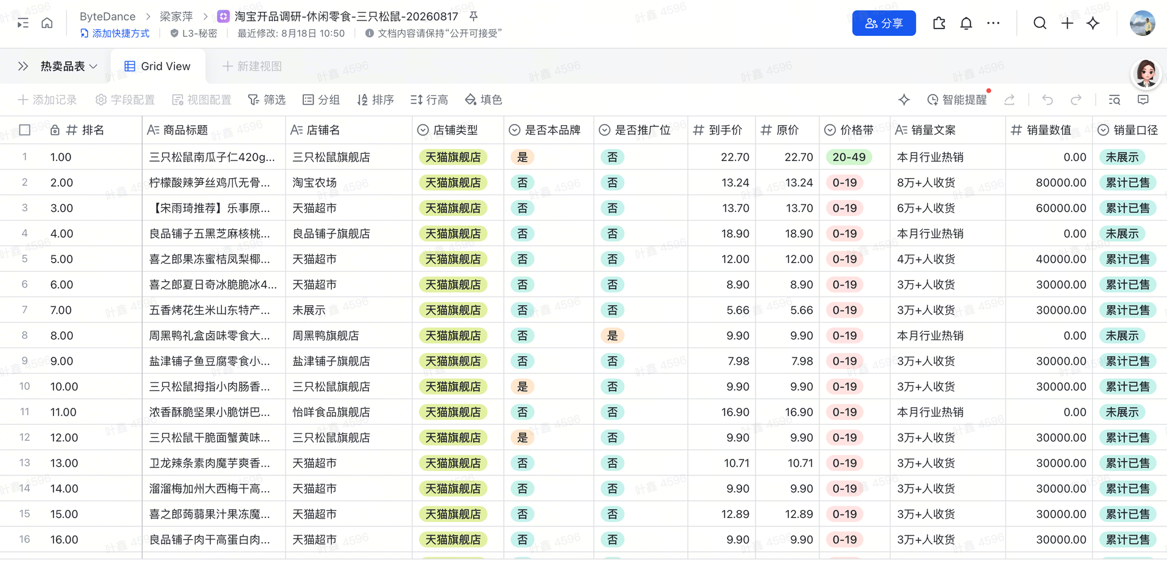Open 智能提醒 smart reminder
Image resolution: width=1167 pixels, height=561 pixels.
click(x=957, y=100)
